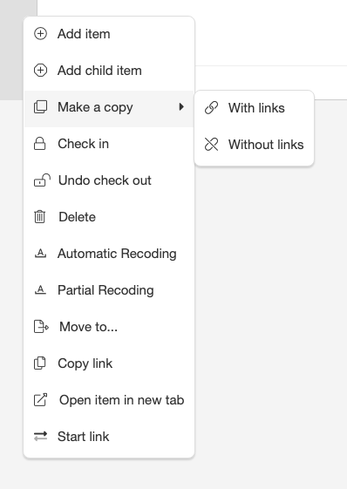Screen dimensions: 347x489
Task: Click the trash can icon beside Delete
Action: (x=39, y=217)
